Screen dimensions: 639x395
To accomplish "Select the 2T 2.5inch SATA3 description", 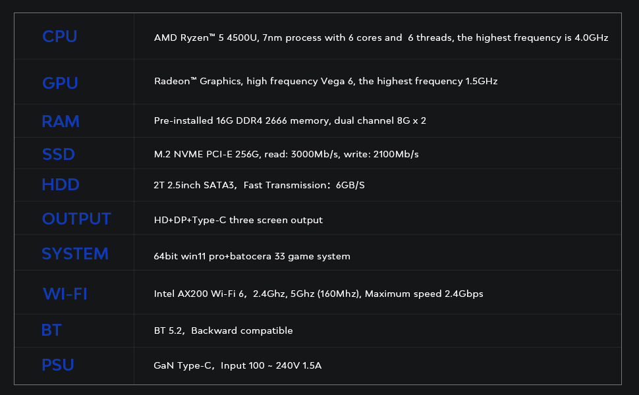I will pos(259,186).
